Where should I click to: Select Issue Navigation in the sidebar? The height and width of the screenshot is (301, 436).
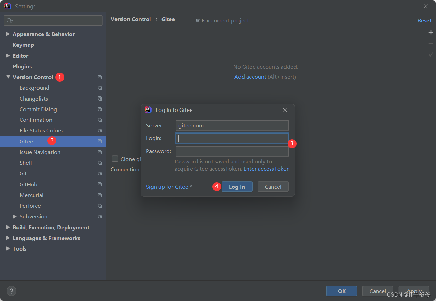pyautogui.click(x=40, y=152)
